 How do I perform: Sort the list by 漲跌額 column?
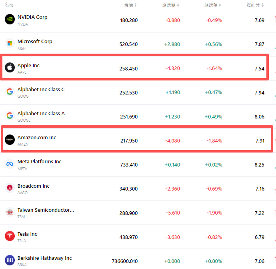[x=172, y=5]
